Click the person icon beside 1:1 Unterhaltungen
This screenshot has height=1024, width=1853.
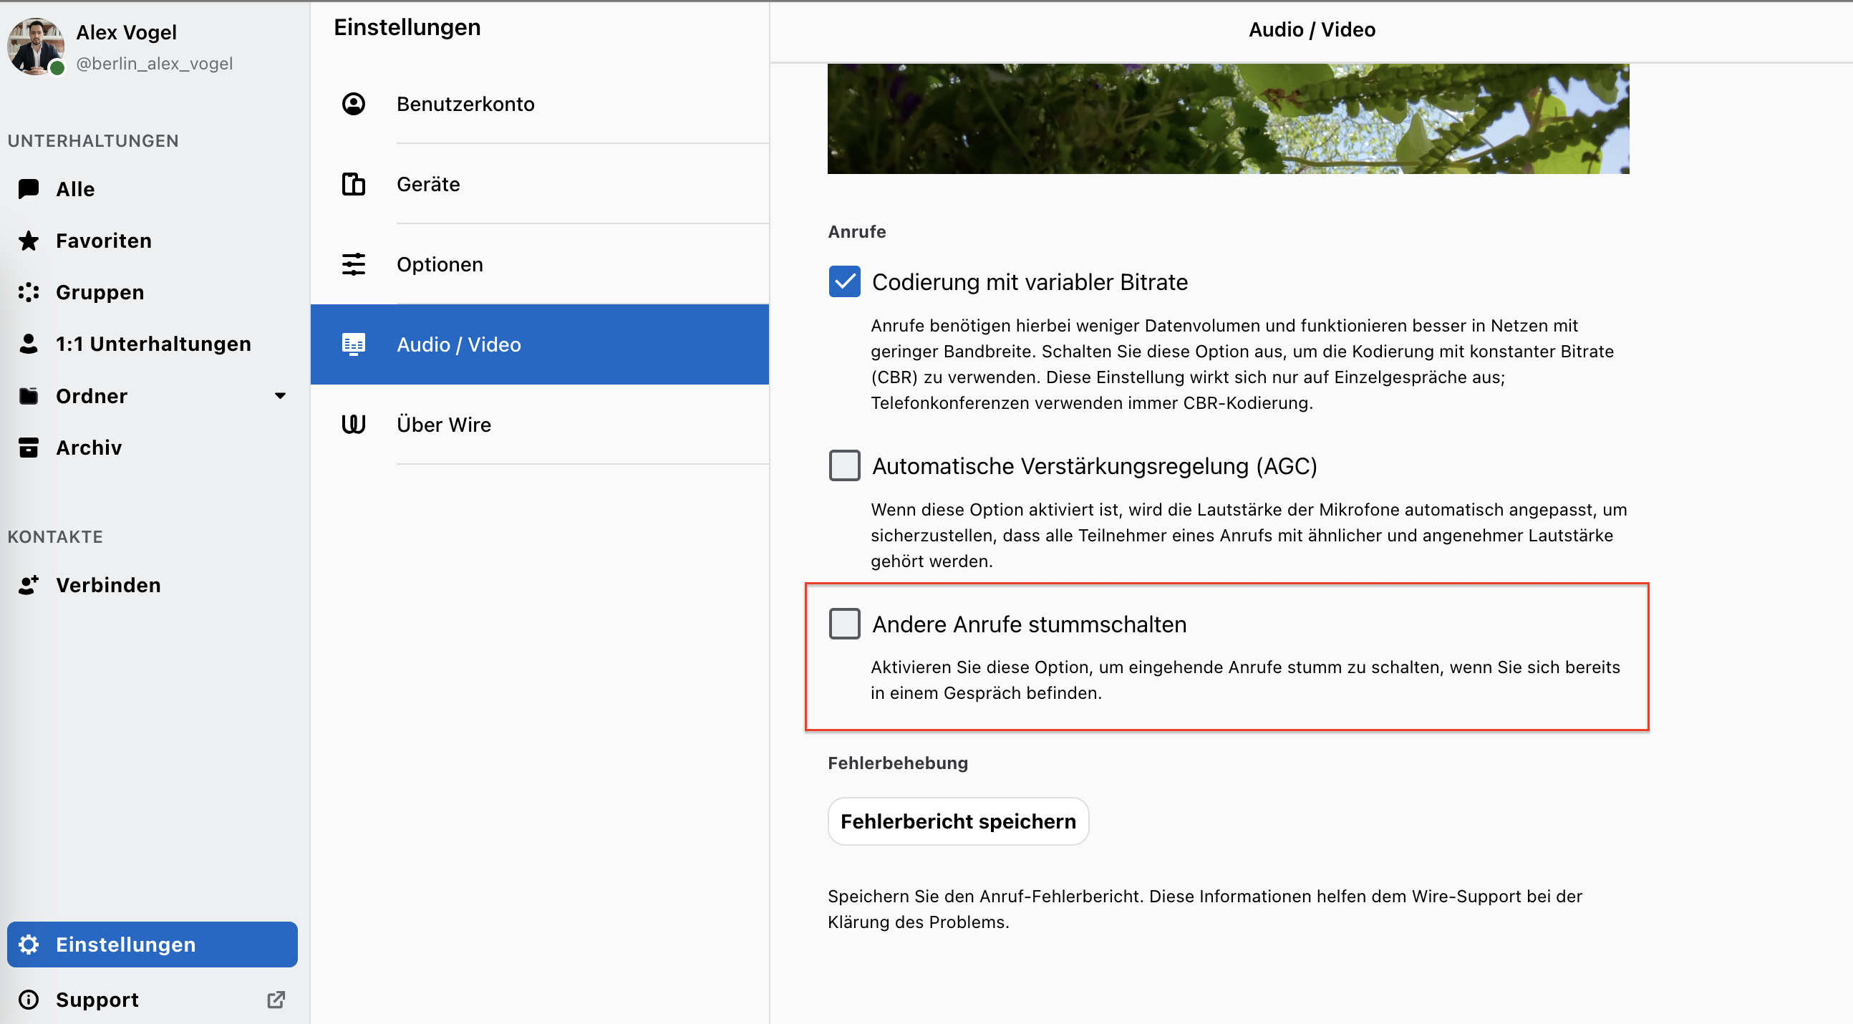point(29,344)
